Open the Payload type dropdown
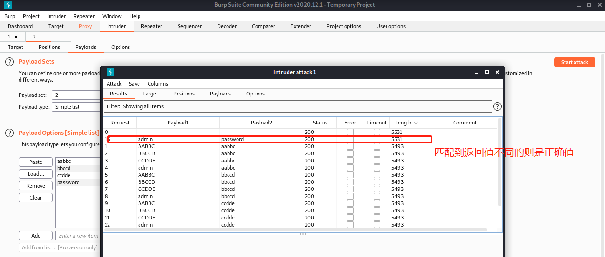The height and width of the screenshot is (257, 605). [x=76, y=107]
